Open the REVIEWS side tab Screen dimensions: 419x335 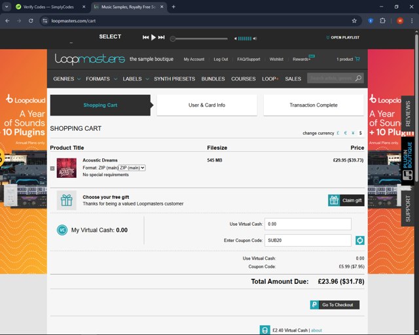tap(408, 114)
